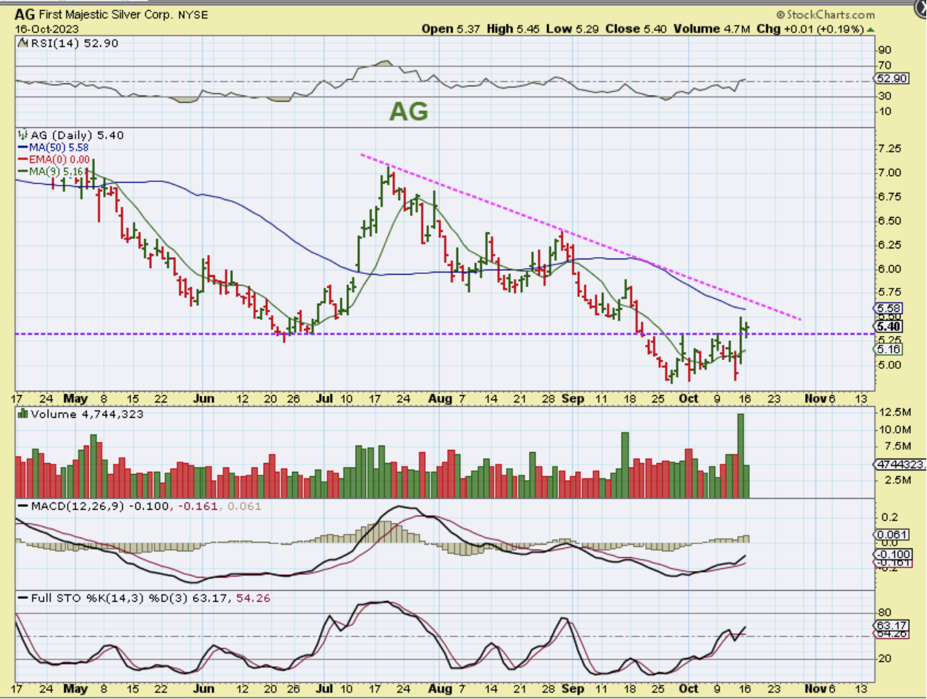Click the small marker before MACD(12,26,9) label

(23, 506)
